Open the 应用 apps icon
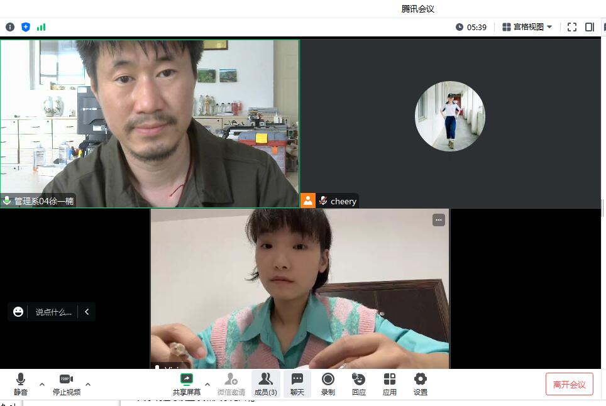This screenshot has height=406, width=606. tap(390, 383)
